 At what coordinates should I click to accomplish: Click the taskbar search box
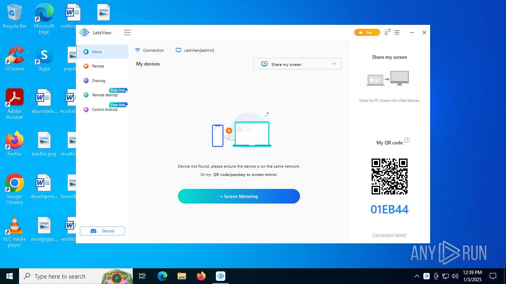(x=76, y=276)
